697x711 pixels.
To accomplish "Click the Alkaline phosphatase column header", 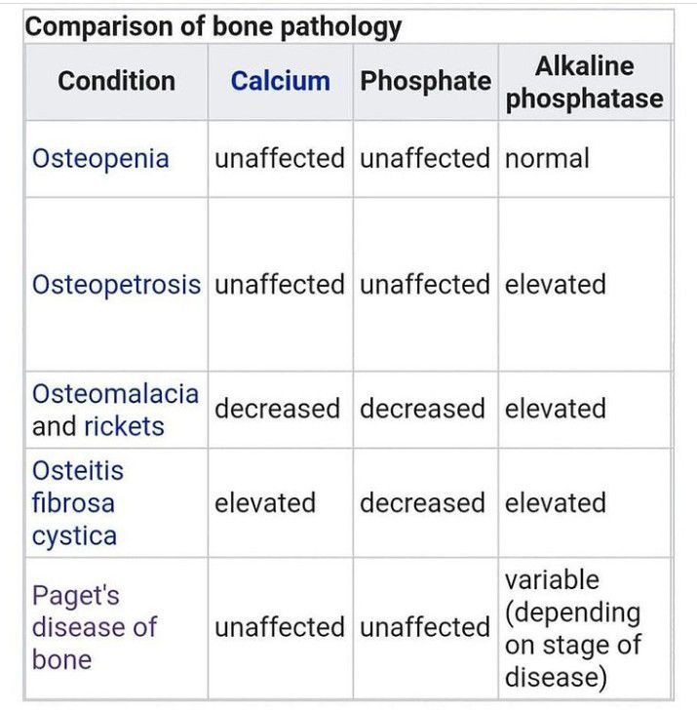I will (584, 82).
